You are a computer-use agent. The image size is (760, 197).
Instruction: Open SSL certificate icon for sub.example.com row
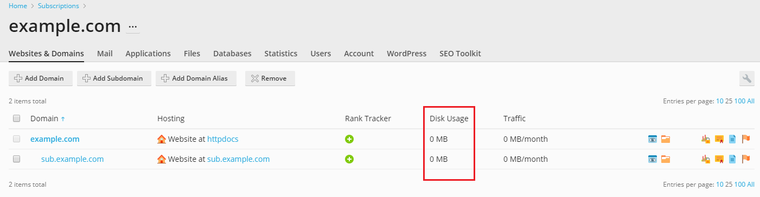pos(719,159)
